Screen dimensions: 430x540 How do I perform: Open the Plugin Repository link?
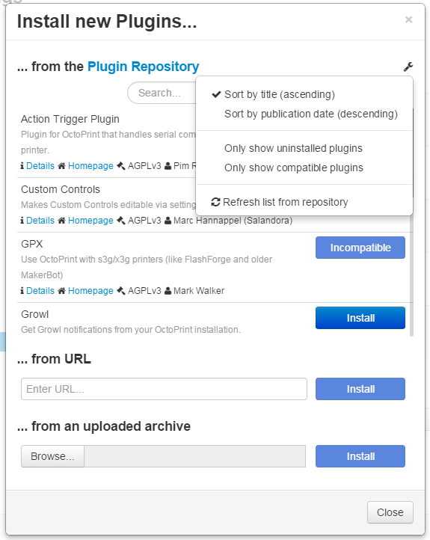[144, 67]
